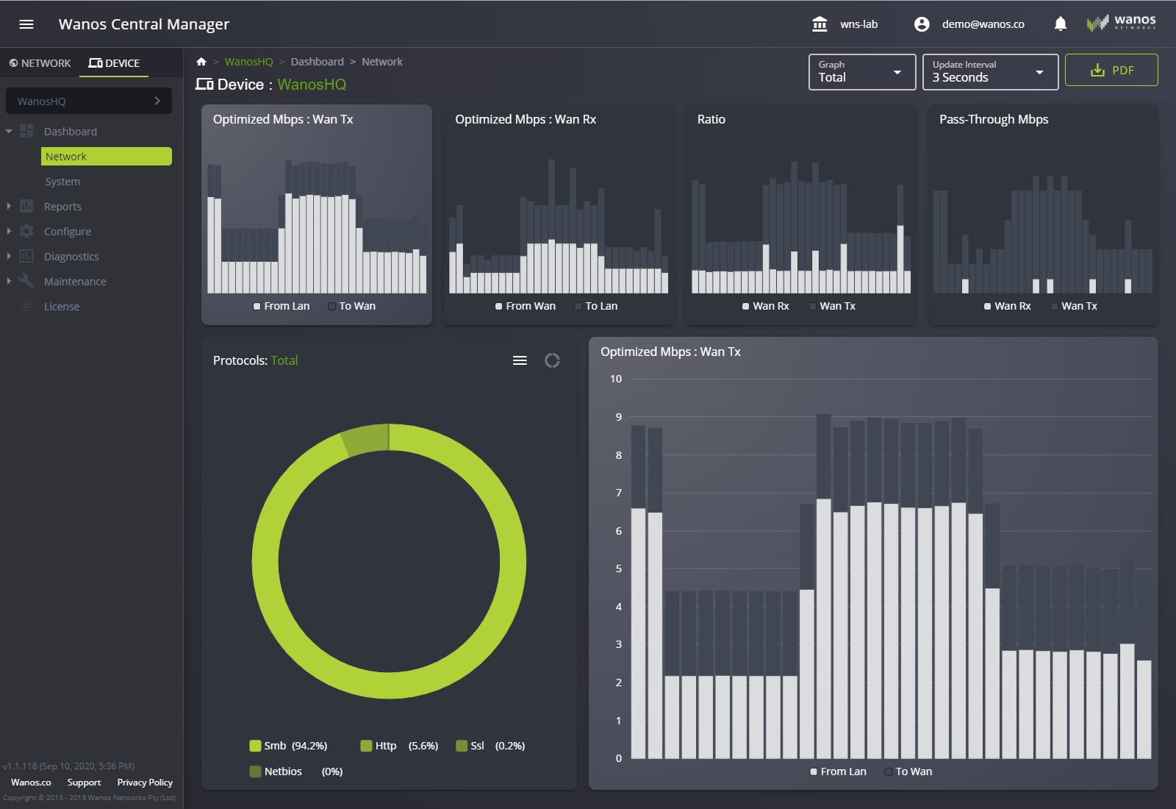Toggle Wan Rx legend in Ratio chart
This screenshot has height=809, width=1176.
(x=765, y=306)
